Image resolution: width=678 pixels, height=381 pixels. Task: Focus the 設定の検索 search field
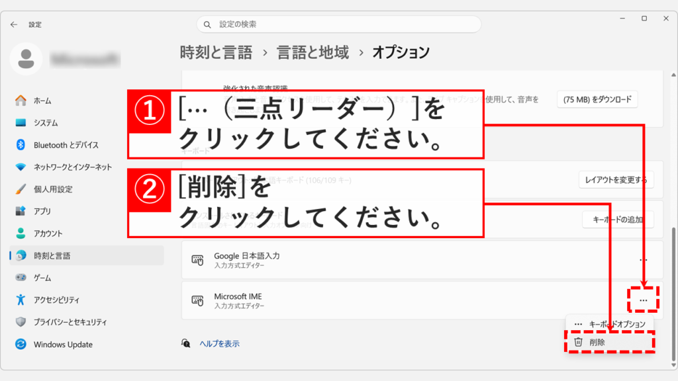coord(338,24)
